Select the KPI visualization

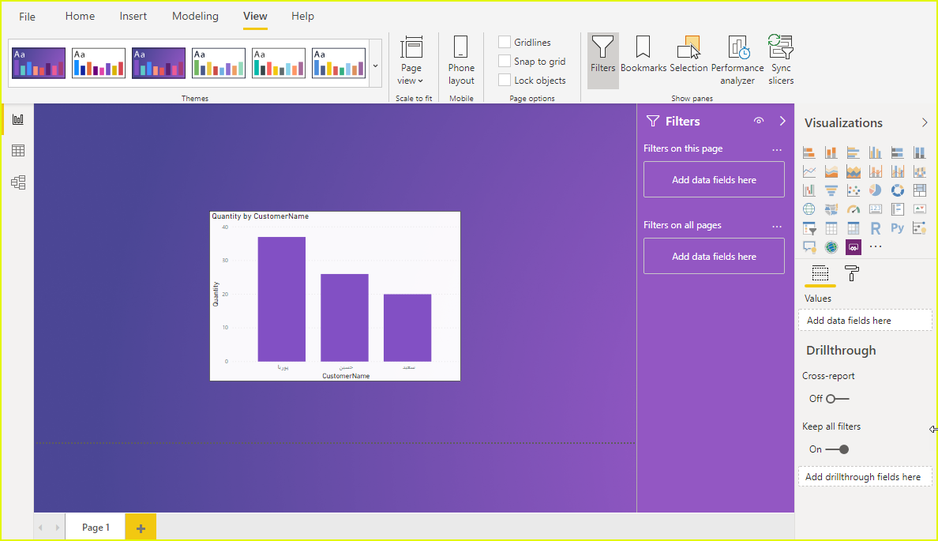click(x=920, y=209)
